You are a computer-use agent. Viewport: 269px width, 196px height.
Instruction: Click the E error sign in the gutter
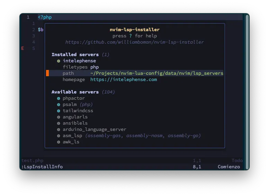point(23,48)
